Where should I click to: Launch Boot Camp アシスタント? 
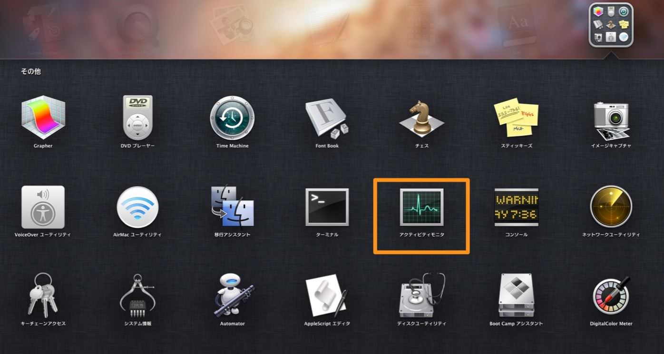coord(516,295)
